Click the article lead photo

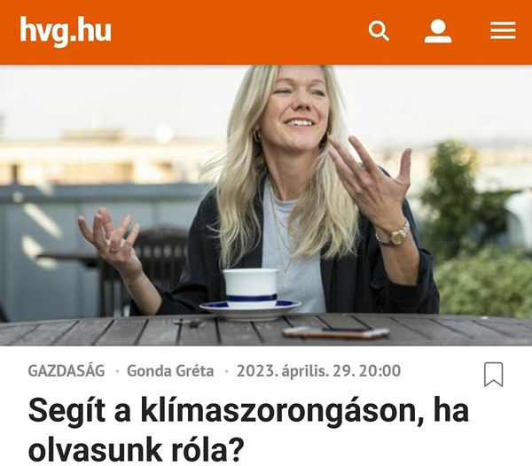click(266, 206)
